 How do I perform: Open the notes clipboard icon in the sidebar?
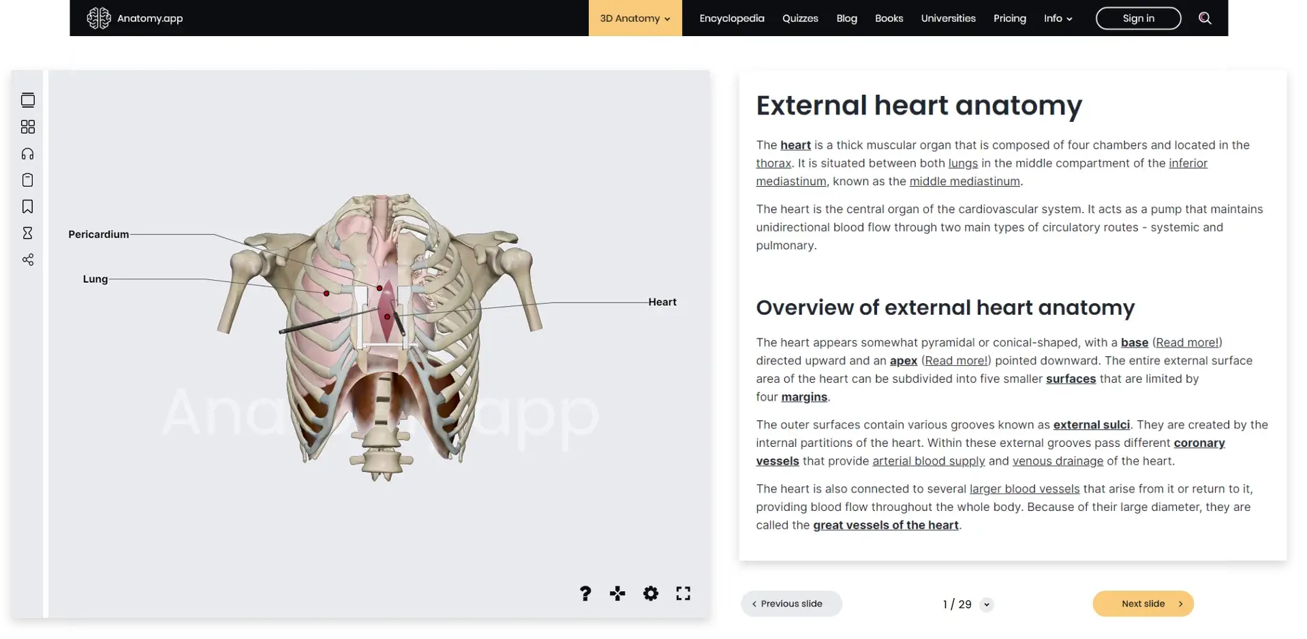tap(28, 180)
